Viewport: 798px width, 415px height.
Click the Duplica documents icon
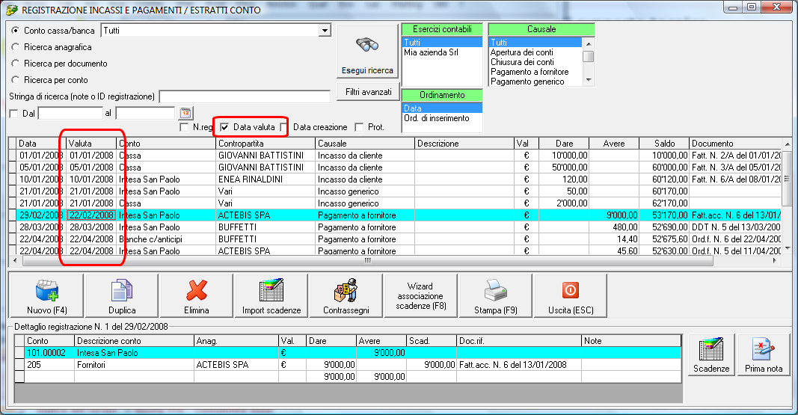pyautogui.click(x=122, y=291)
